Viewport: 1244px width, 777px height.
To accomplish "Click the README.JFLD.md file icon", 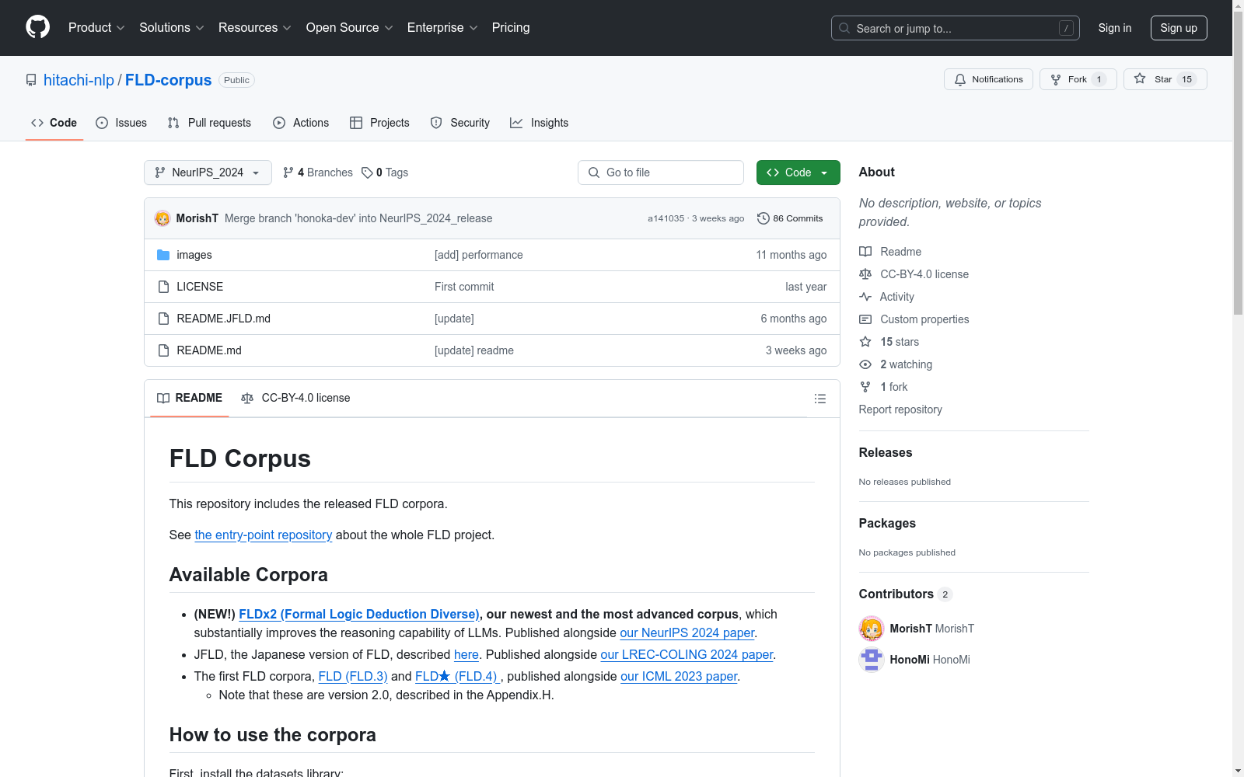I will coord(163,319).
